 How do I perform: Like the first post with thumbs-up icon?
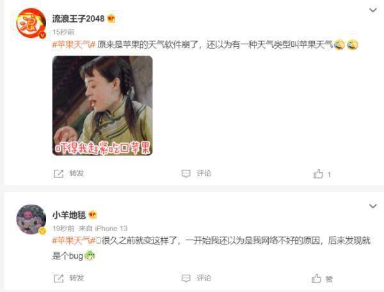point(318,174)
